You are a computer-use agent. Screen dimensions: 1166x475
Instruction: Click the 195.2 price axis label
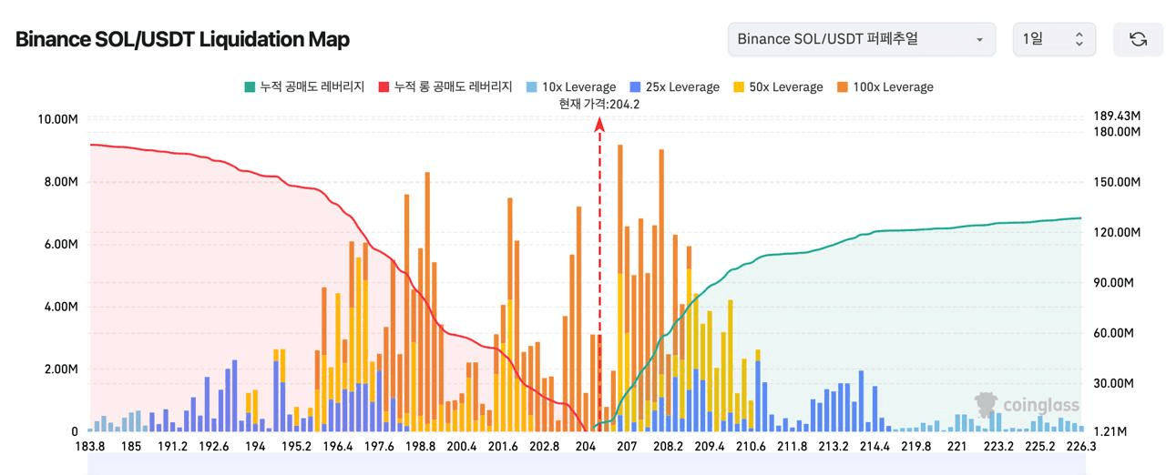point(297,447)
